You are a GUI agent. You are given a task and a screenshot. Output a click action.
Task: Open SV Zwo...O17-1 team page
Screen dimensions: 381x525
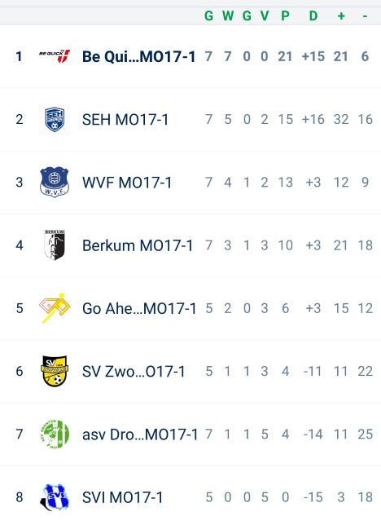click(134, 371)
